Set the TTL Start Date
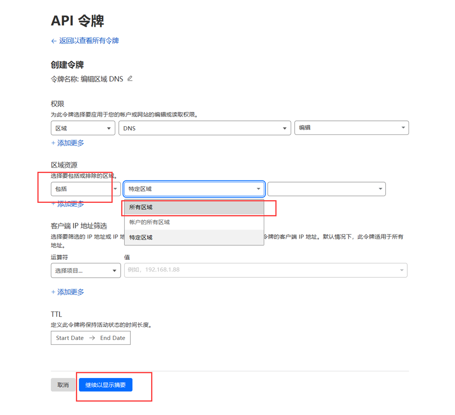 [70, 338]
